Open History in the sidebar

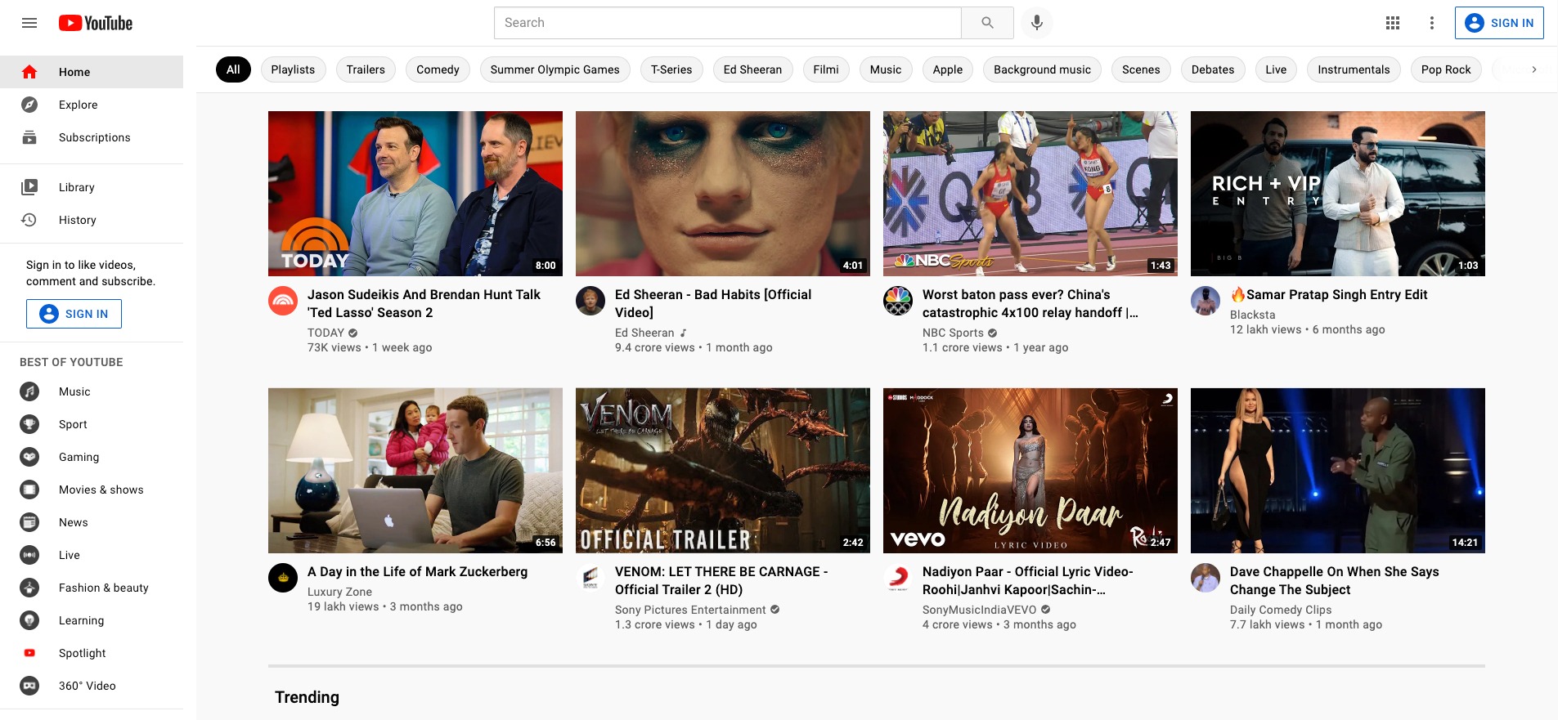pyautogui.click(x=77, y=220)
